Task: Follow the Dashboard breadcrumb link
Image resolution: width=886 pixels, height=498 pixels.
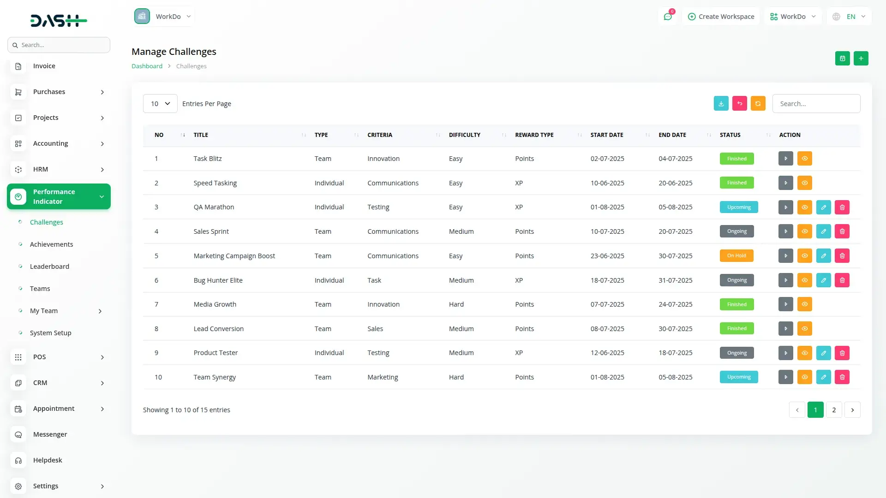Action: point(147,66)
